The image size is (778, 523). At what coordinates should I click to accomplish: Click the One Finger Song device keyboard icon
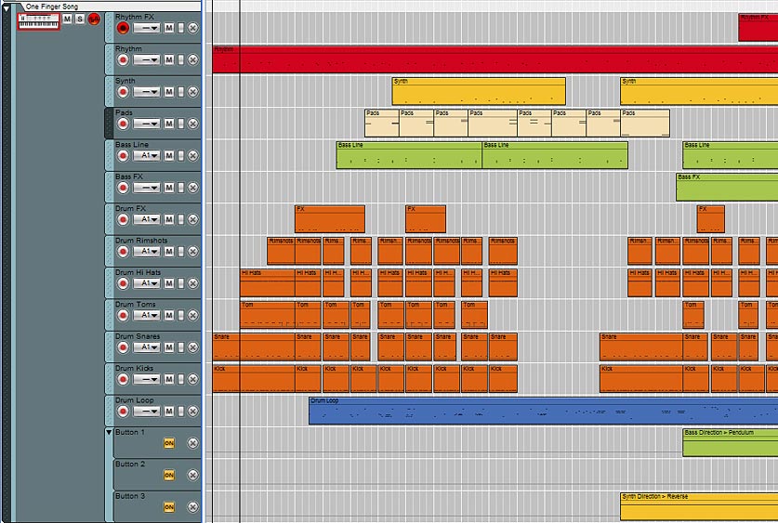(x=39, y=21)
